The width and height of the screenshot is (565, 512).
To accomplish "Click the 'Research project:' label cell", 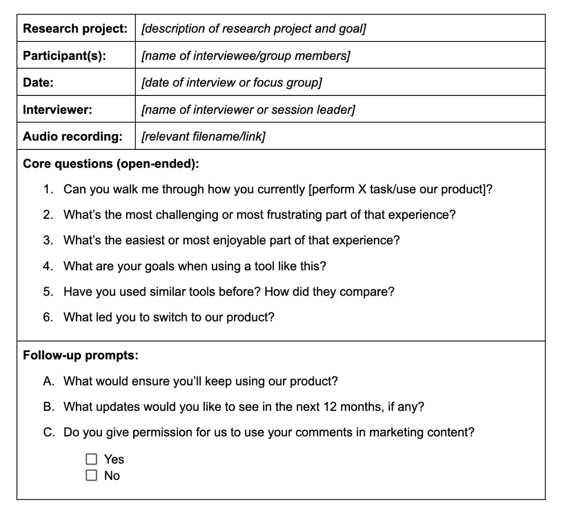I will (x=75, y=28).
